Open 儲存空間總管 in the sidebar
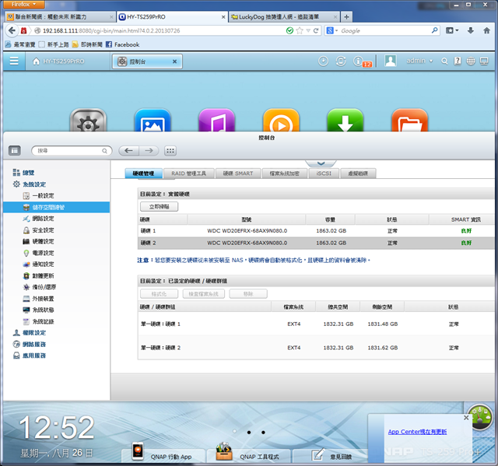This screenshot has width=498, height=466. 57,207
